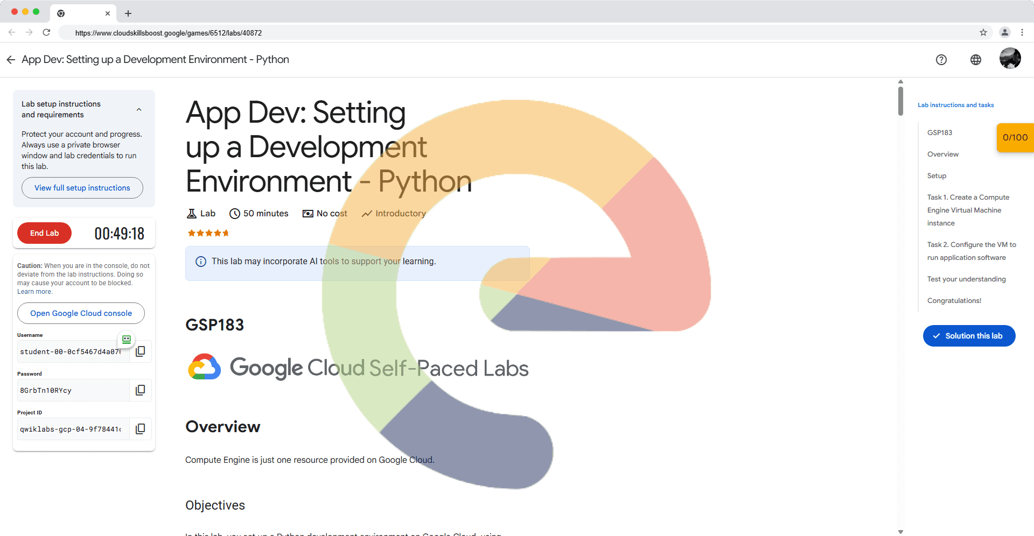The height and width of the screenshot is (536, 1034).
Task: Open the Chrome three-dot menu
Action: [1022, 33]
